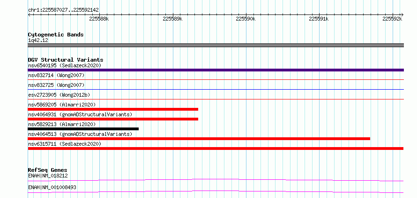Click the ENAH|NM_001008493 gene label
This screenshot has width=417, height=198.
(52, 187)
